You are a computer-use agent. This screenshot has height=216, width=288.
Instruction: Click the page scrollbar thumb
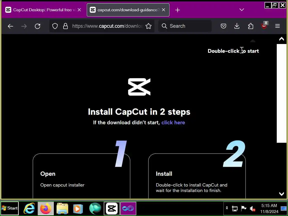(x=281, y=93)
